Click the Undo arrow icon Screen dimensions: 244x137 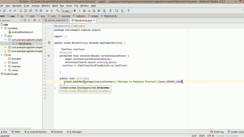pos(10,11)
